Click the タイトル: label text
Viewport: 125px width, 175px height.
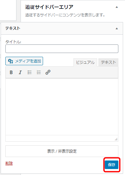pos(13,42)
